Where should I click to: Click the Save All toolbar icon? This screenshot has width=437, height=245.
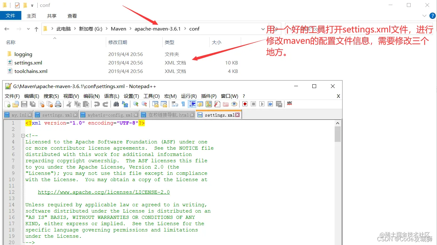click(32, 104)
